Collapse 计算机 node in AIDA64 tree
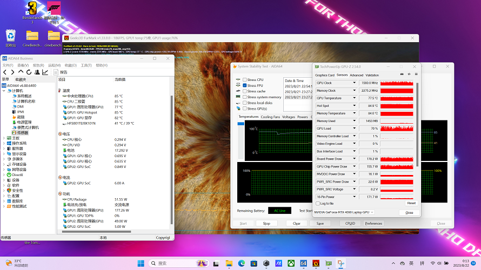Screen dimensions: 481x270 [4, 91]
